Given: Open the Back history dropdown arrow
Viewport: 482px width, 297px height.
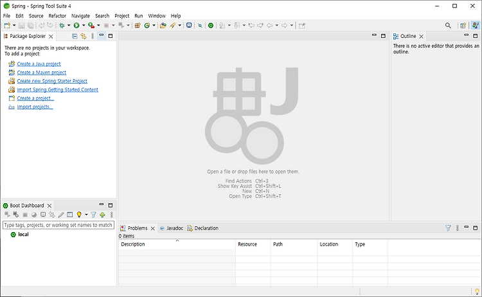Looking at the screenshot, I should [x=276, y=26].
